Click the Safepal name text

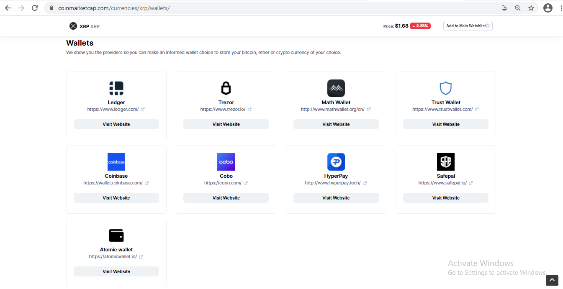click(x=446, y=176)
